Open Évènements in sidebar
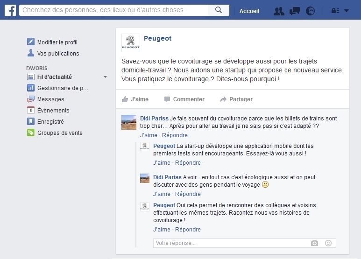The height and width of the screenshot is (259, 361). [53, 110]
